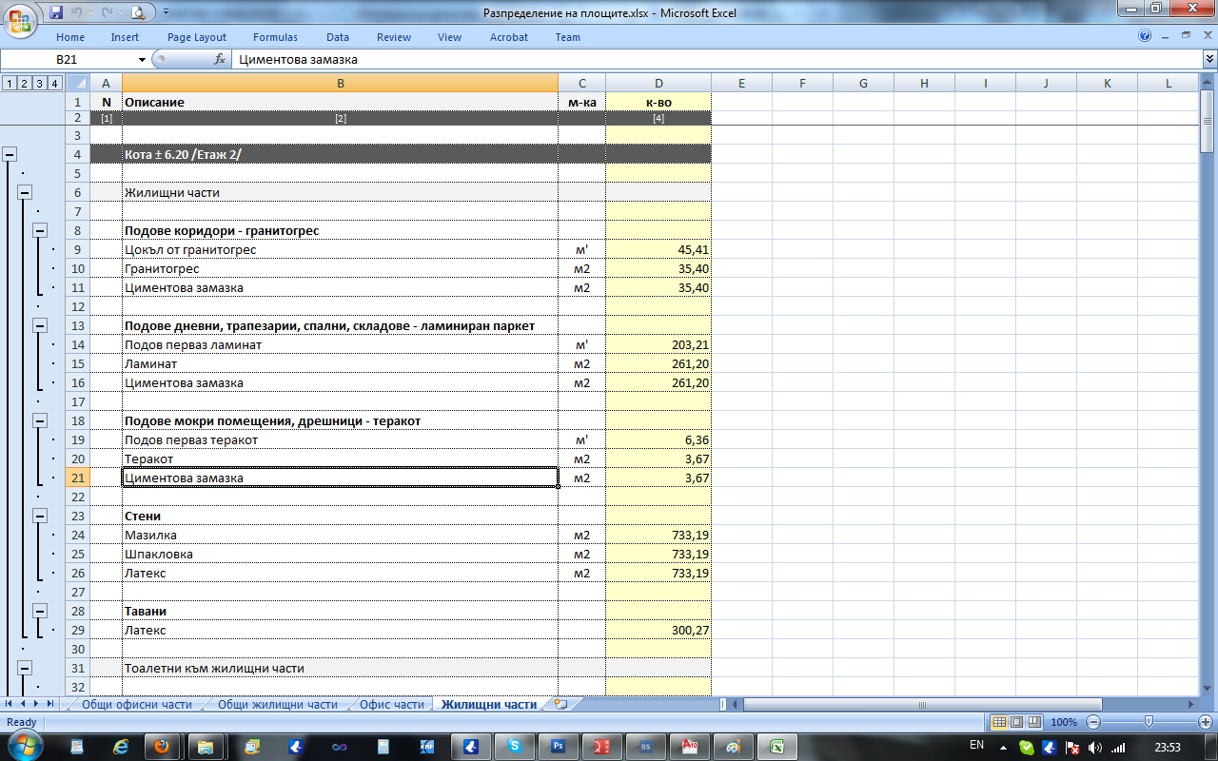Click the Excel Help question mark icon
Screen dimensions: 1218x761
[x=1145, y=36]
